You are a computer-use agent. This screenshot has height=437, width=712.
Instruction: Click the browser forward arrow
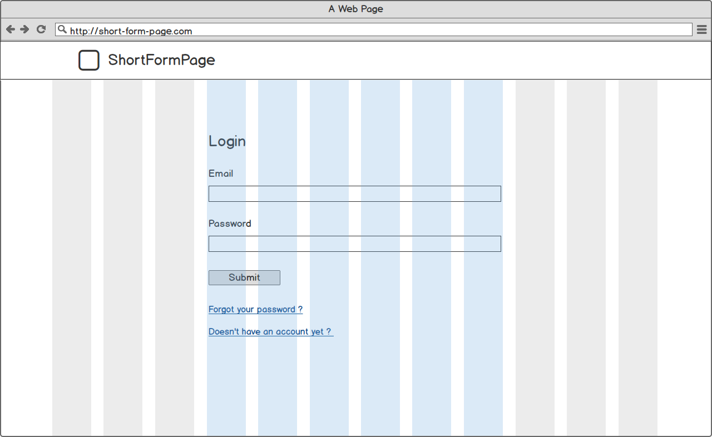tap(24, 29)
